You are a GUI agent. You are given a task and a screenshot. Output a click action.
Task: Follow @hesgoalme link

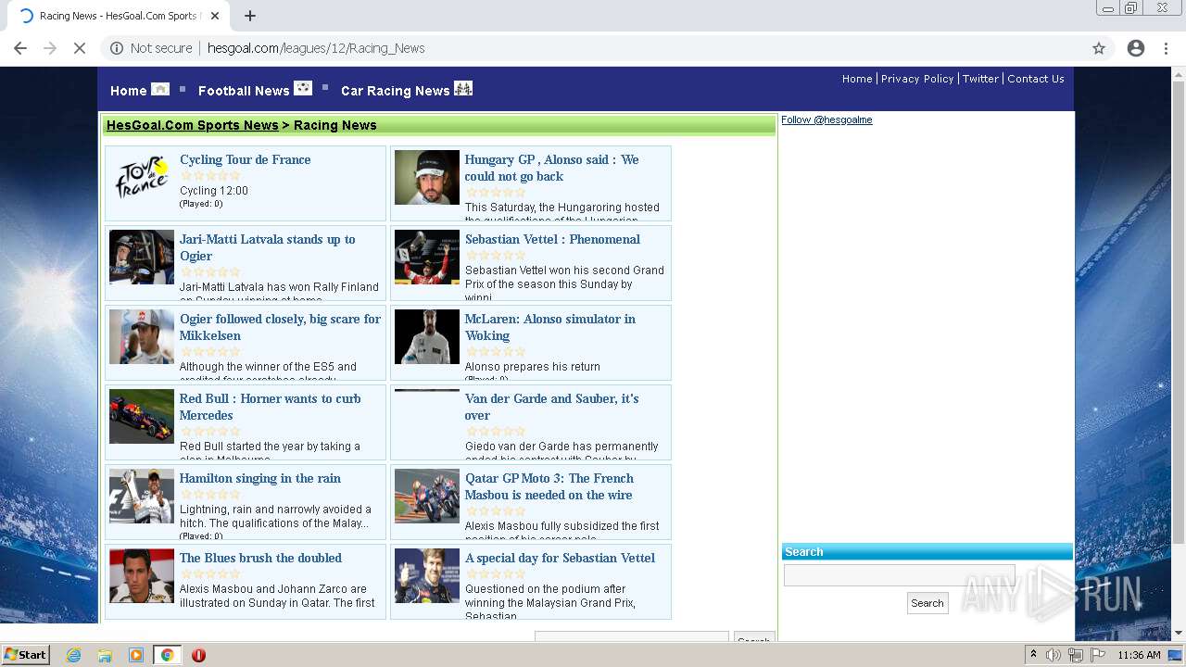click(x=826, y=120)
